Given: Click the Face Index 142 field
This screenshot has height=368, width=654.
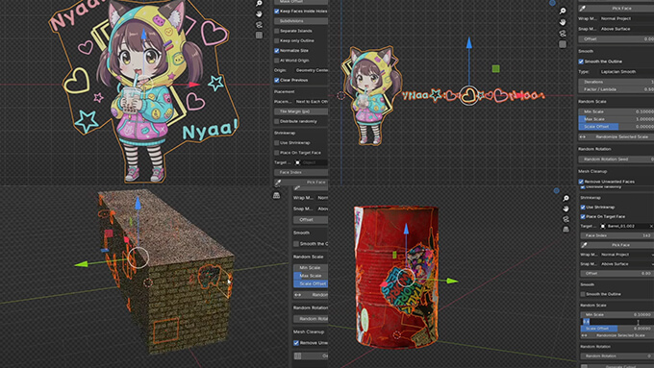Looking at the screenshot, I should click(x=616, y=235).
